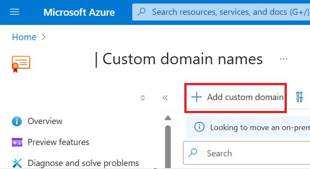Focus the top resources search box
310x169 pixels.
point(221,12)
